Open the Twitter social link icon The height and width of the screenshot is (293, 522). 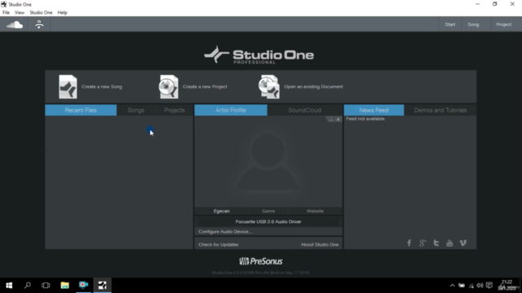tap(436, 243)
